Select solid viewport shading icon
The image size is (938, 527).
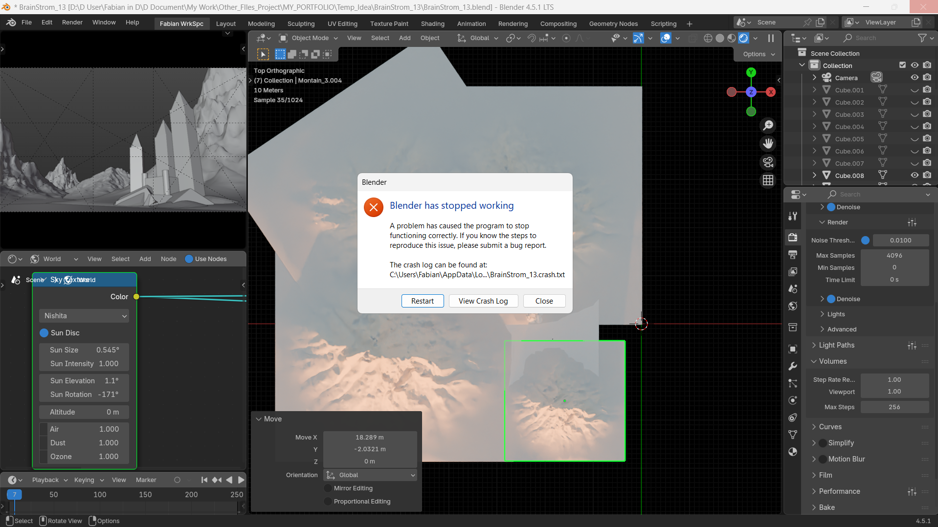pos(720,38)
